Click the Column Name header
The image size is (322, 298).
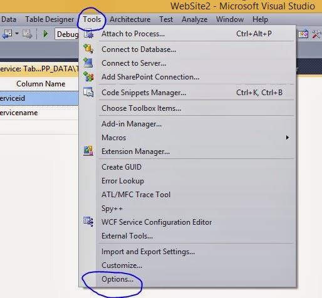(x=41, y=84)
